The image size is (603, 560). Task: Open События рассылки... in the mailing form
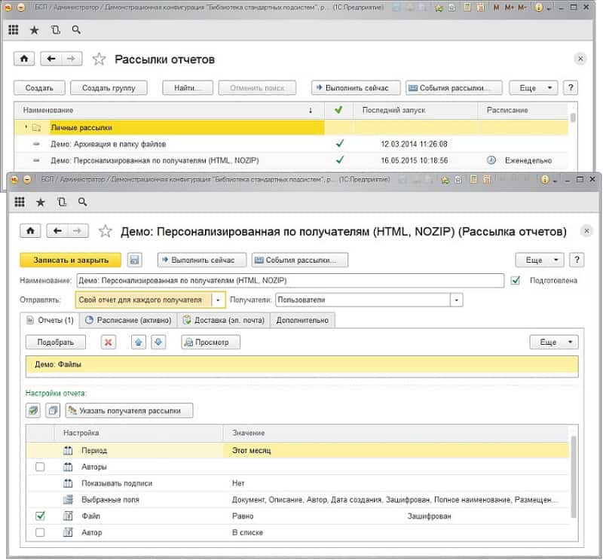[x=300, y=260]
